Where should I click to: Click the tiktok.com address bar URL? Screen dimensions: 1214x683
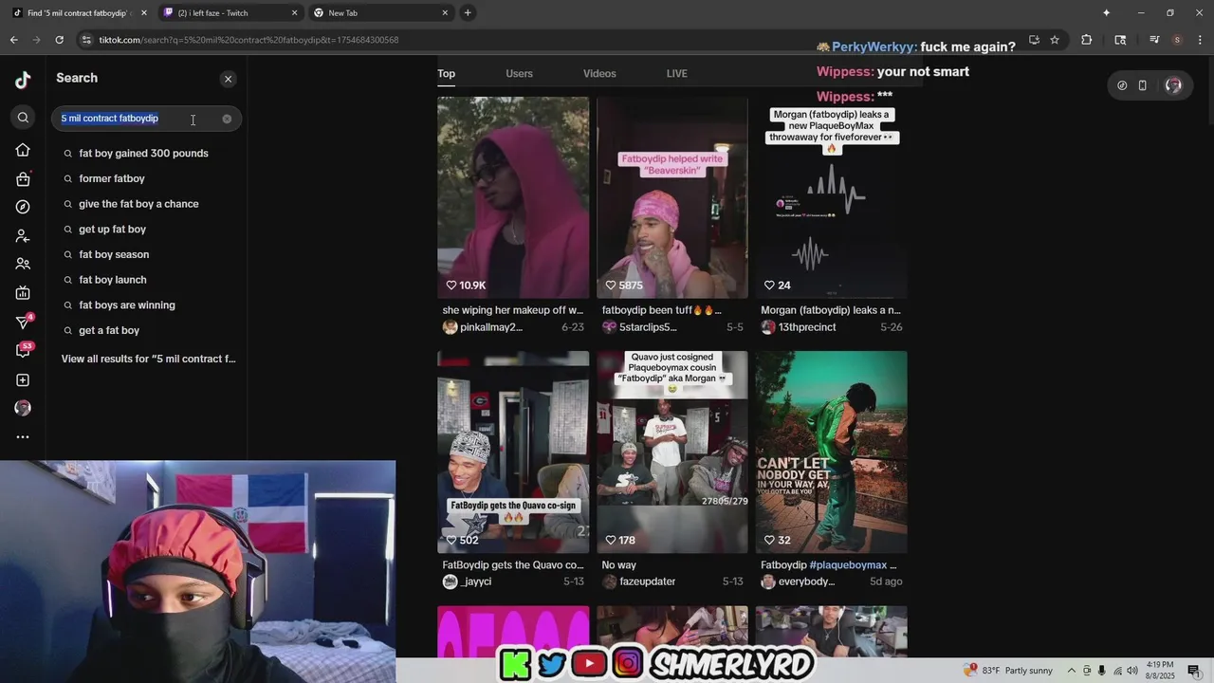pyautogui.click(x=248, y=40)
